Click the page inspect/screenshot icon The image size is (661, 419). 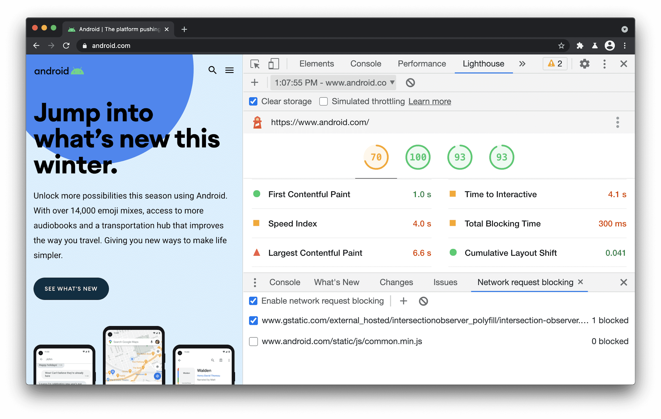(256, 64)
